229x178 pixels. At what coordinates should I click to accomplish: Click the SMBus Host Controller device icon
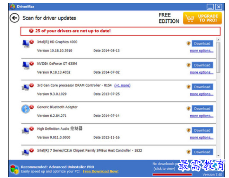[26, 152]
